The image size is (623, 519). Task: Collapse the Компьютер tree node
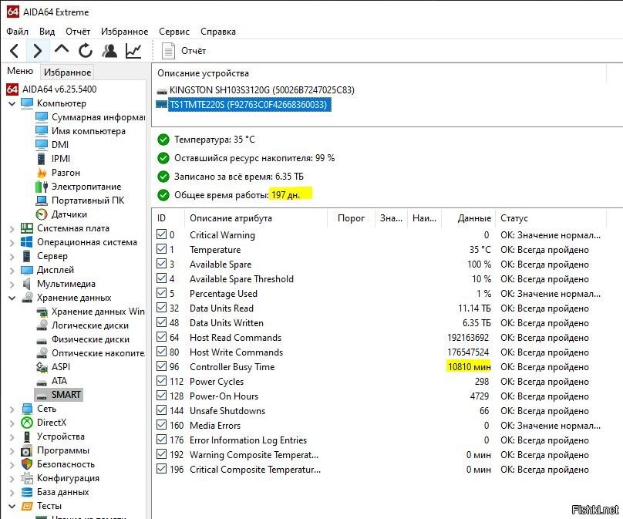12,103
